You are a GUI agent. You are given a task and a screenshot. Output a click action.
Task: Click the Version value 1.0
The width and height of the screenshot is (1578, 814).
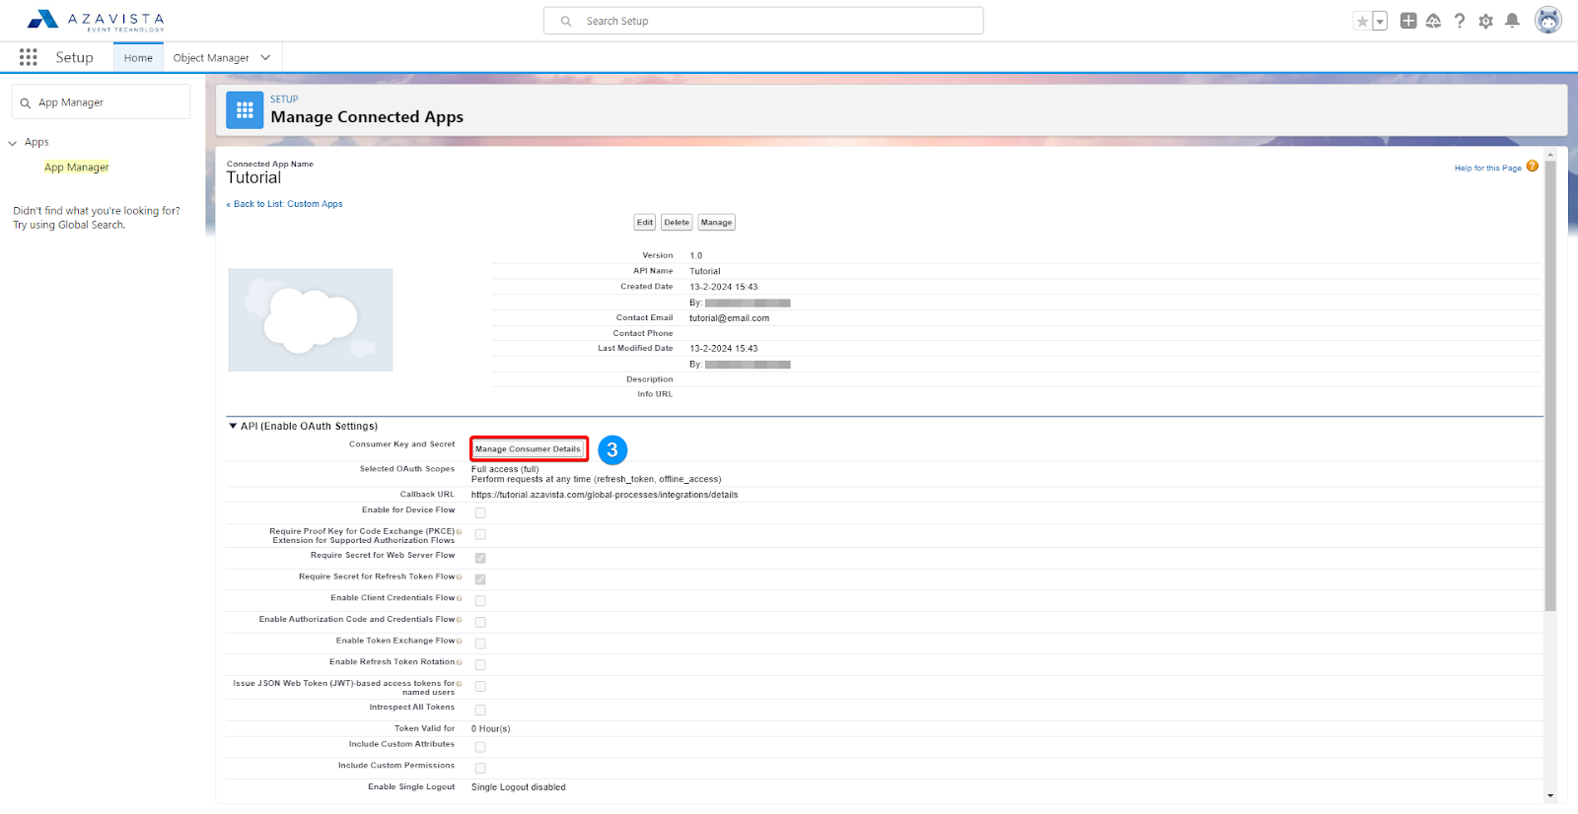pyautogui.click(x=696, y=255)
